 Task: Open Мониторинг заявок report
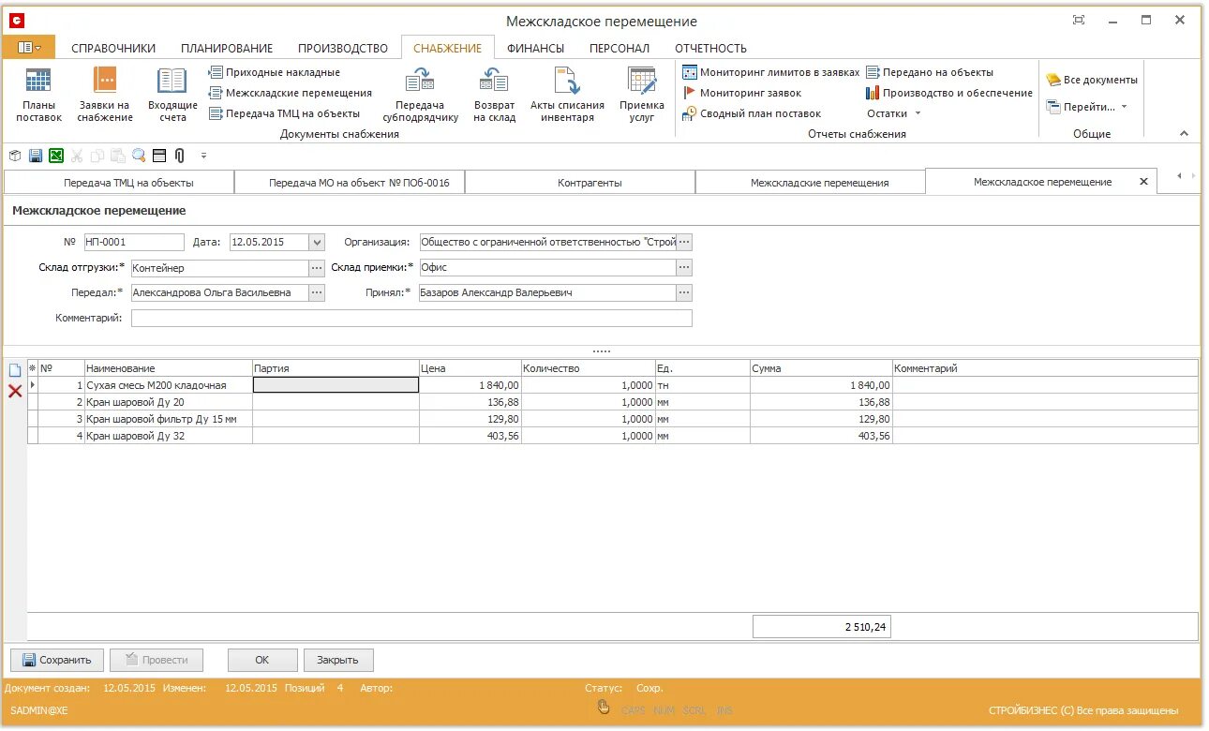point(741,93)
